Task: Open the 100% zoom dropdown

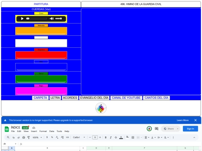Action: click(37, 137)
